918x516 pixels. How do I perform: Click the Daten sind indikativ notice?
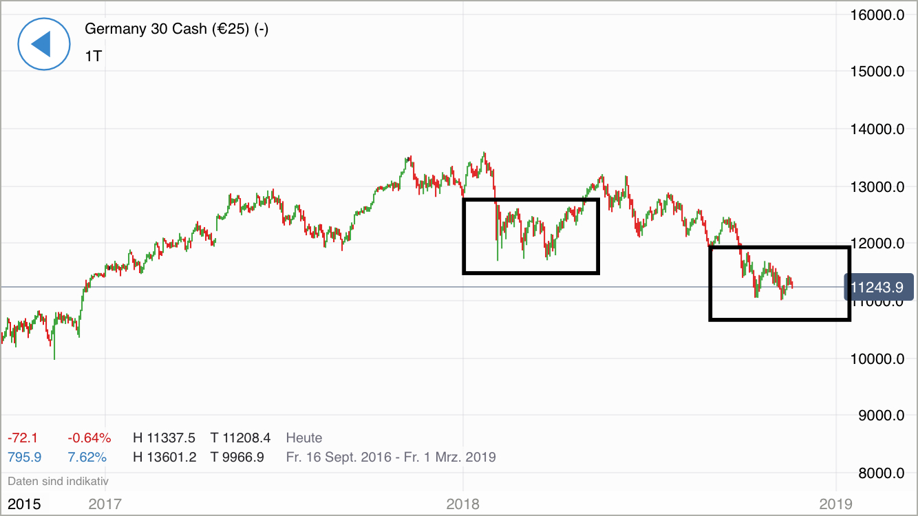(58, 482)
